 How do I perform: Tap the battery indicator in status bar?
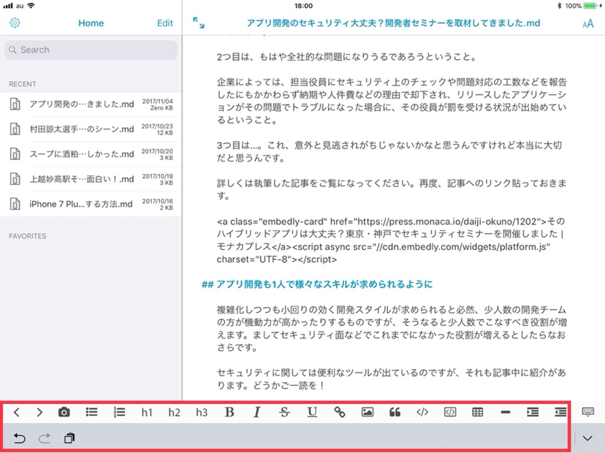[x=590, y=6]
